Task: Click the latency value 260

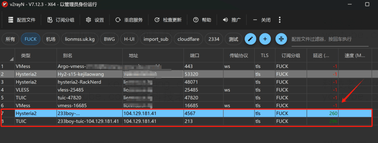Action: click(333, 113)
